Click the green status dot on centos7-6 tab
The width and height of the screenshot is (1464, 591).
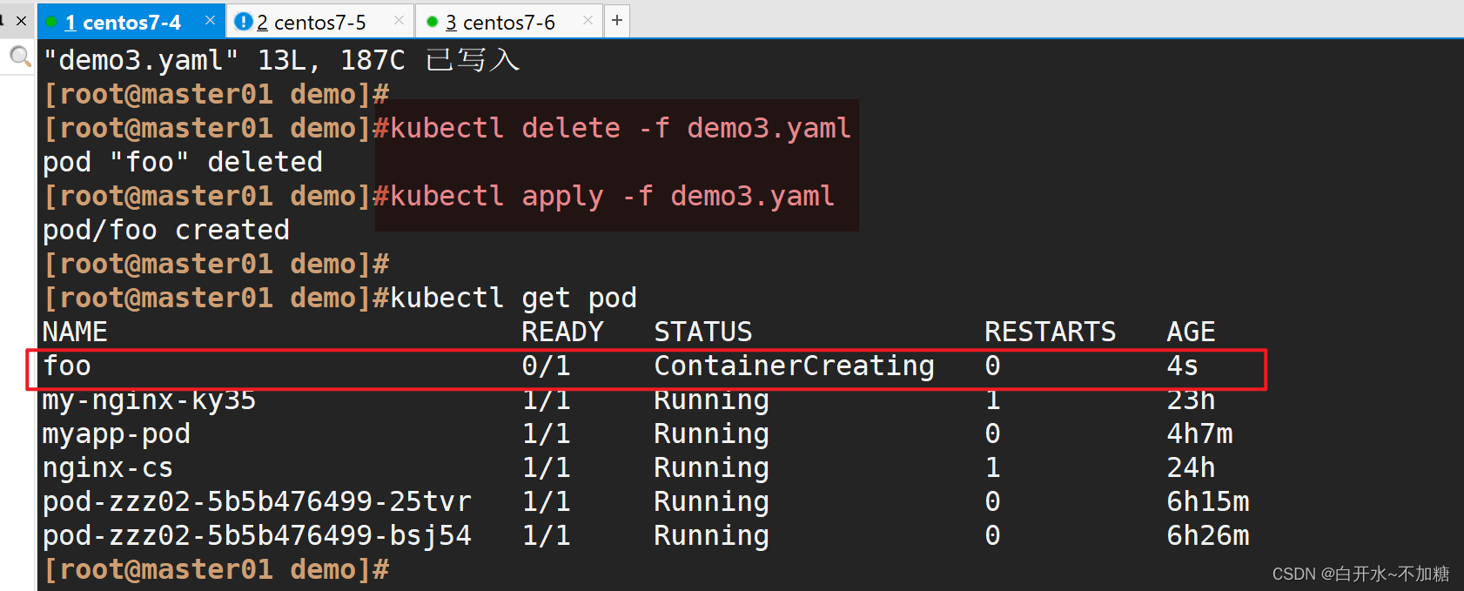point(433,22)
